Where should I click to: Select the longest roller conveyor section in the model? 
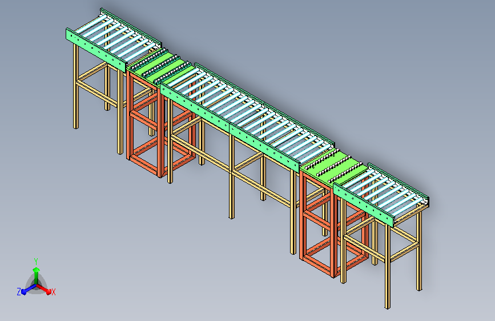pos(247,117)
